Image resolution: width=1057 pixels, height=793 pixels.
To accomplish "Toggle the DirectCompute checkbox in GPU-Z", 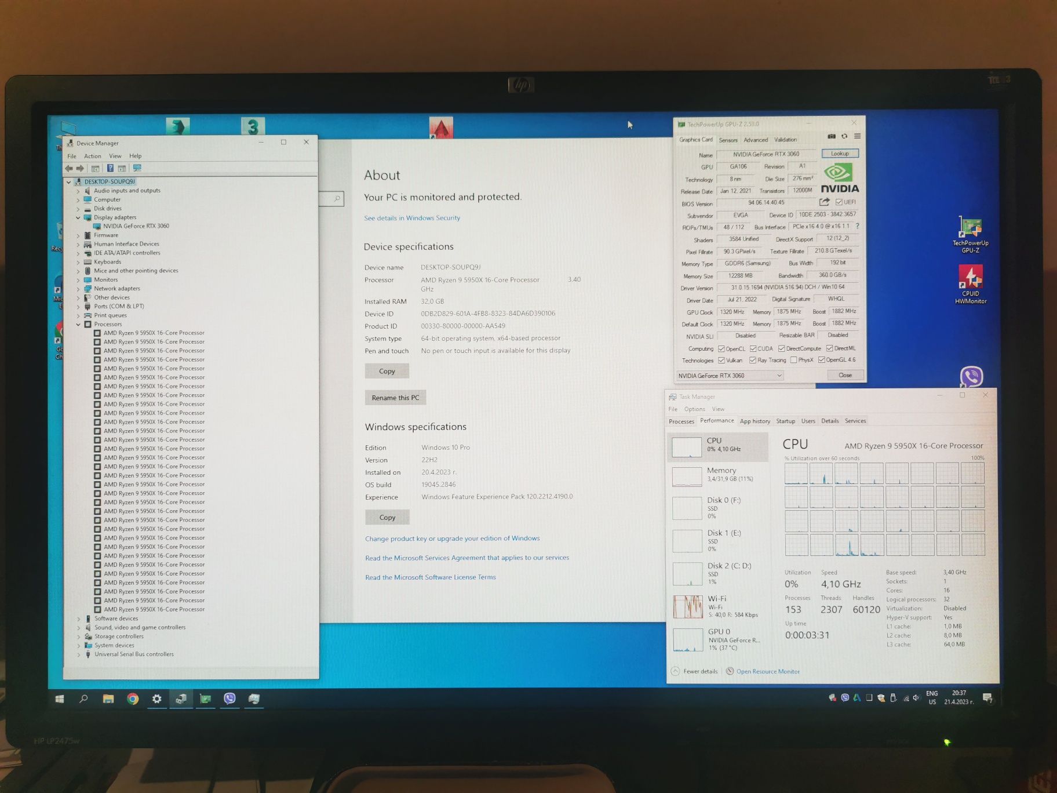I will pos(782,349).
